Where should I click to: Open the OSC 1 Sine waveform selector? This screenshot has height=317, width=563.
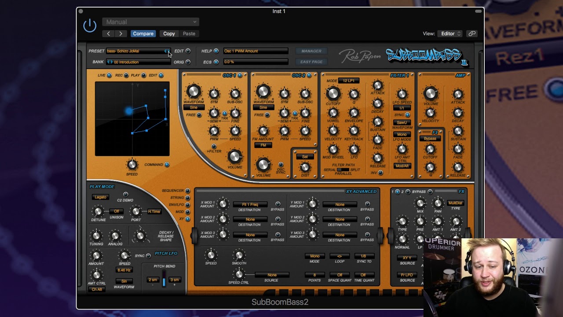(x=194, y=107)
